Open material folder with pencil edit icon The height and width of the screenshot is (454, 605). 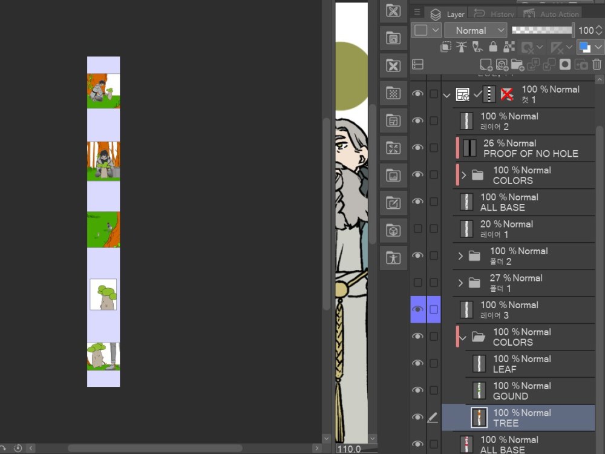click(x=393, y=203)
